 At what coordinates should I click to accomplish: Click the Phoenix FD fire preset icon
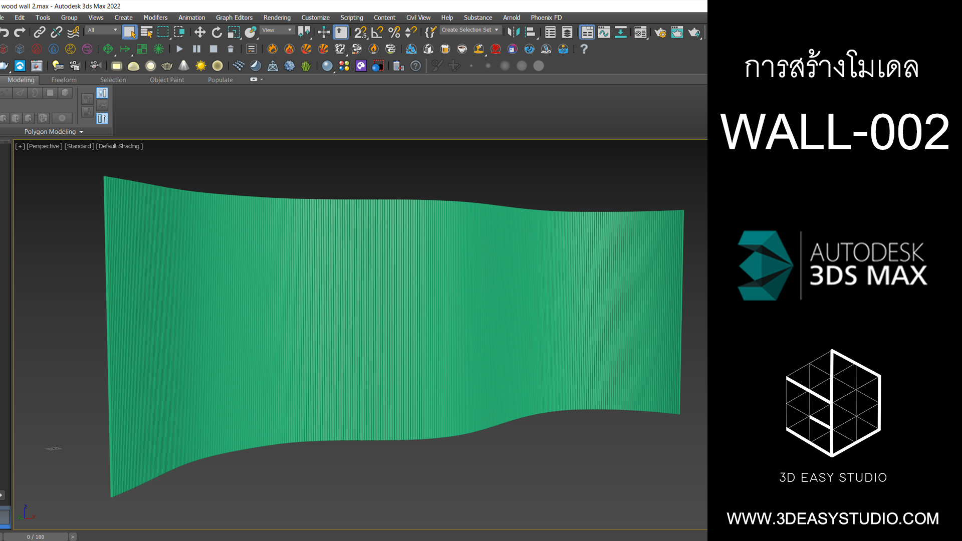[272, 49]
